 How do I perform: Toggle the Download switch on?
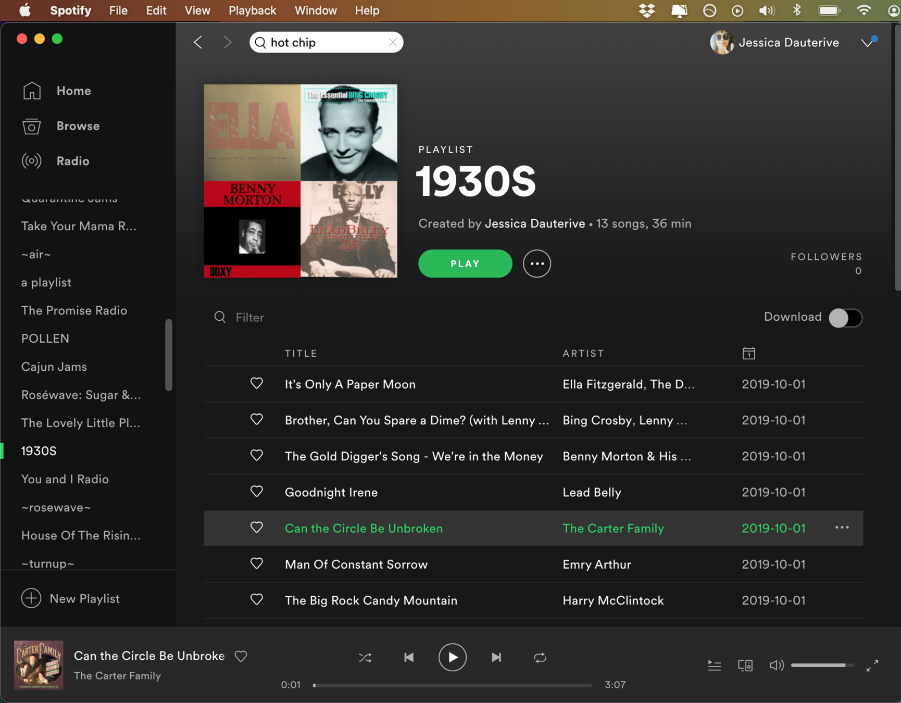click(x=845, y=318)
